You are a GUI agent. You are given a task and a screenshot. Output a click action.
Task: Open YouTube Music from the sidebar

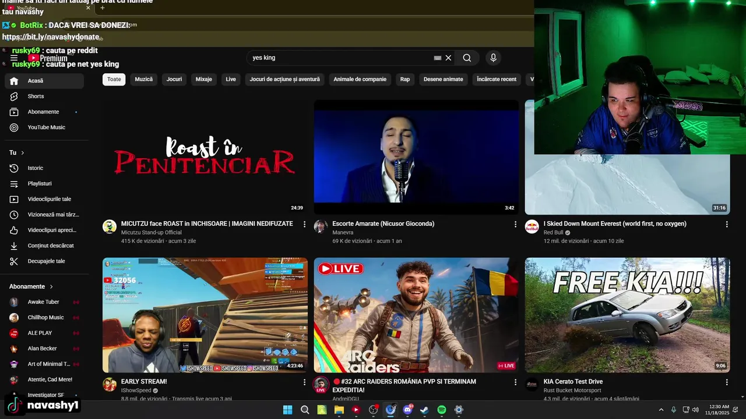[x=44, y=127]
